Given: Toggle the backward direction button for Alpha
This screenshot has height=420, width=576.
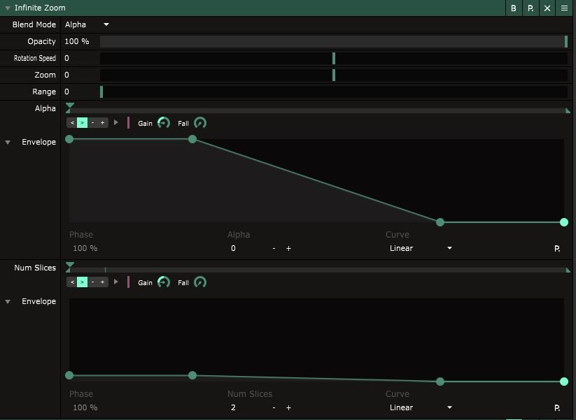Looking at the screenshot, I should tap(72, 123).
